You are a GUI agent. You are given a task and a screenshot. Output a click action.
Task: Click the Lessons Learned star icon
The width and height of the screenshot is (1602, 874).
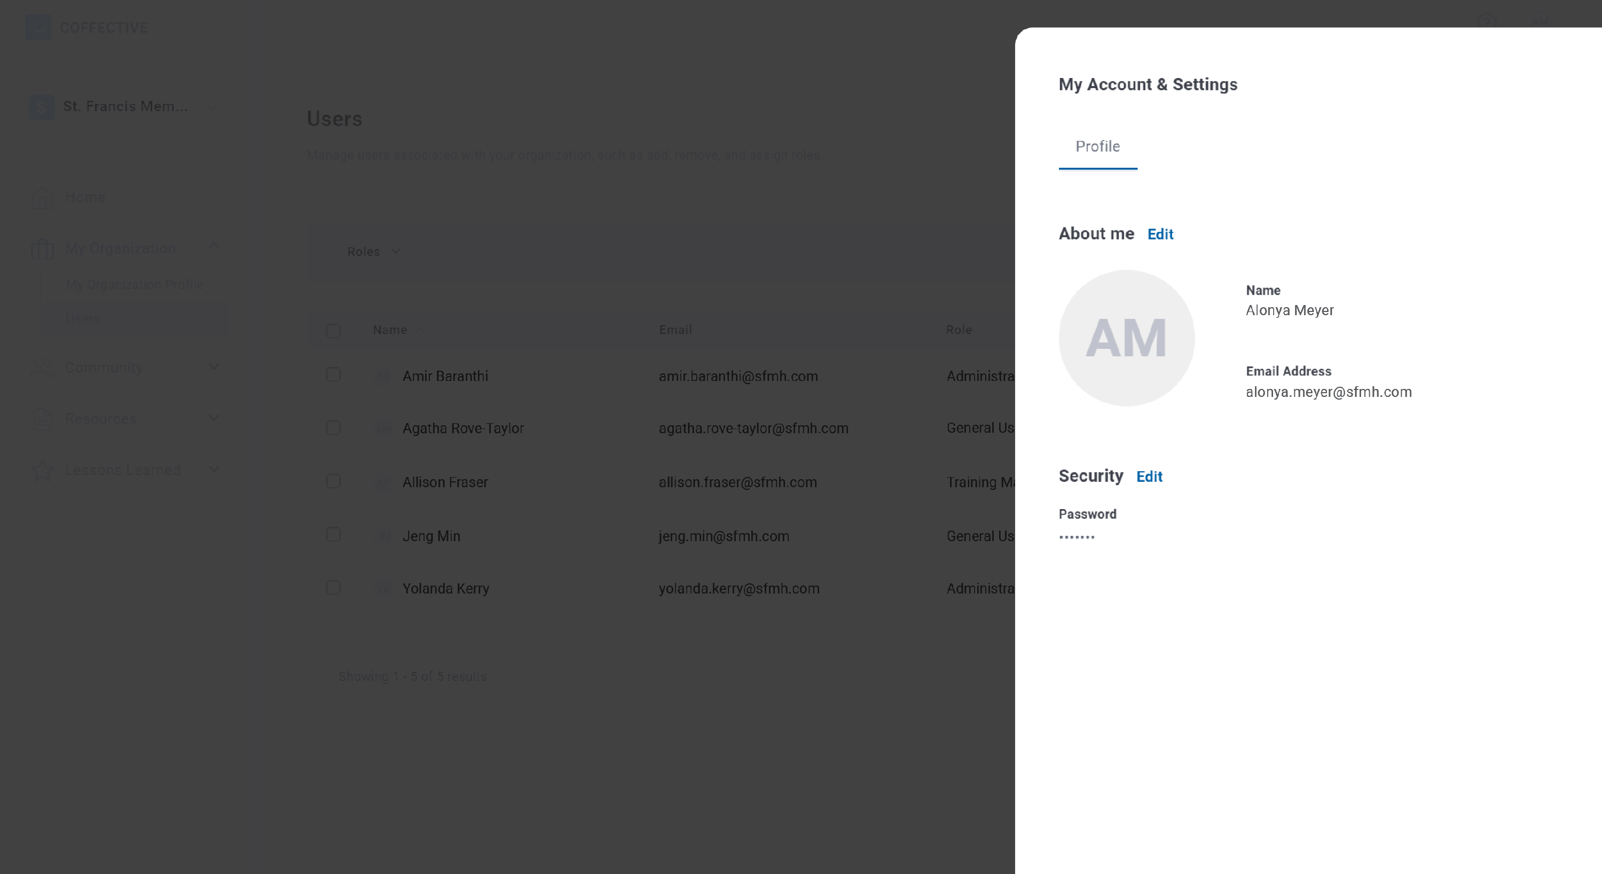pos(42,470)
